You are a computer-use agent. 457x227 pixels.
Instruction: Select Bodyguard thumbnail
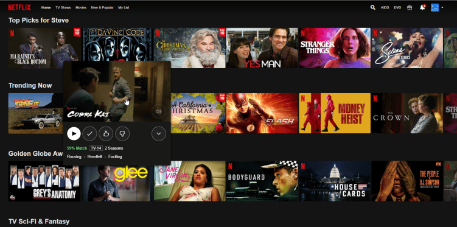click(x=262, y=181)
